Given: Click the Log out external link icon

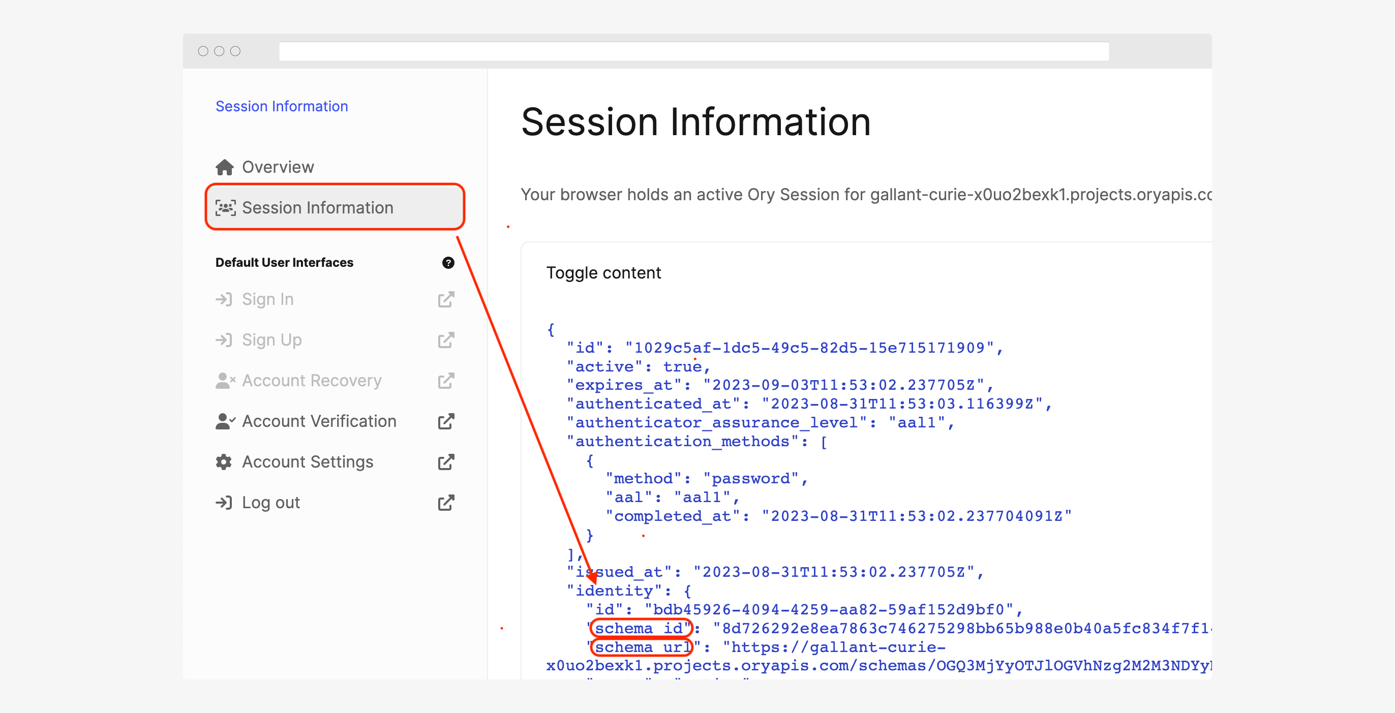Looking at the screenshot, I should click(x=445, y=503).
